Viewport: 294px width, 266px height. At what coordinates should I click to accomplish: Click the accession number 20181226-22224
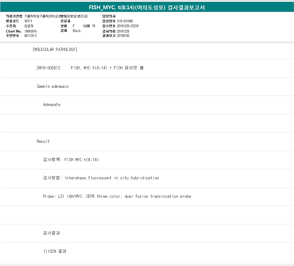[128, 26]
